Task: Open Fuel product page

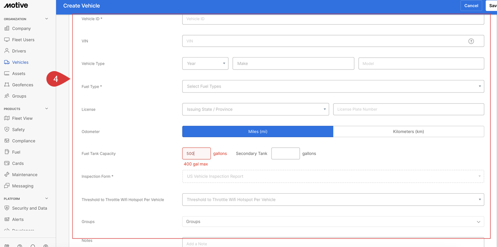Action: [x=16, y=152]
